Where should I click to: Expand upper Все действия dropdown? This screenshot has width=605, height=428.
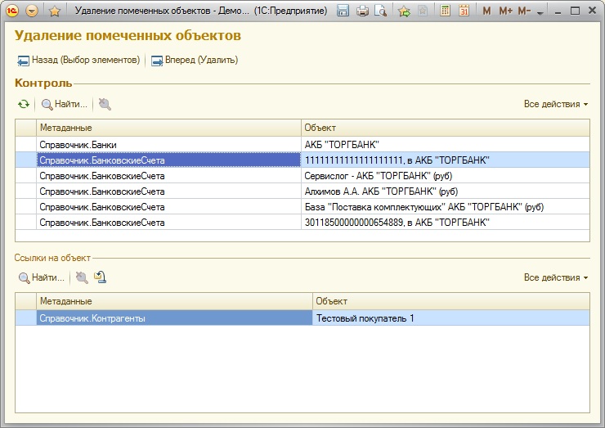pos(556,105)
